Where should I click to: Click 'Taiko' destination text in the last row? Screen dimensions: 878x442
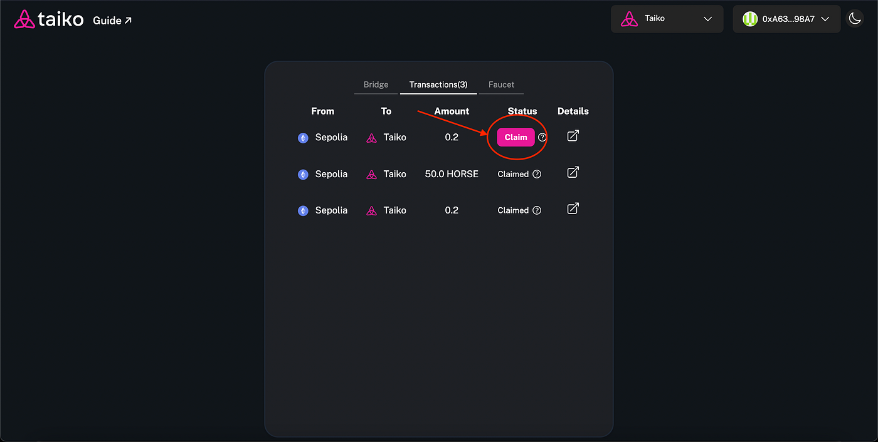click(x=395, y=210)
